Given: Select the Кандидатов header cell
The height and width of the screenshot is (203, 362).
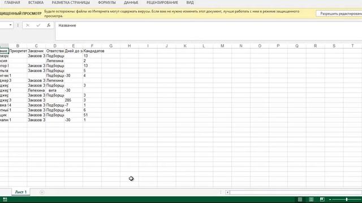Looking at the screenshot, I should coord(92,51).
